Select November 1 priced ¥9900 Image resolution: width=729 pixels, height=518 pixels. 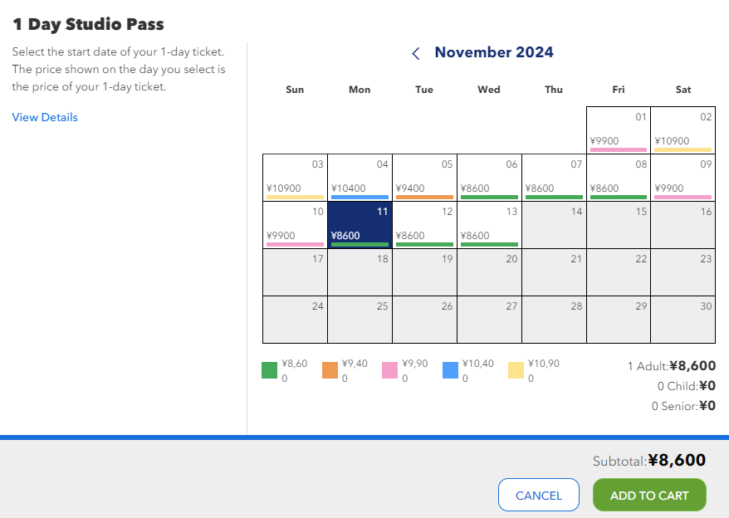coord(618,130)
